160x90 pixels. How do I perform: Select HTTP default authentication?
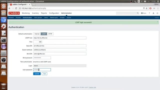coord(50,34)
